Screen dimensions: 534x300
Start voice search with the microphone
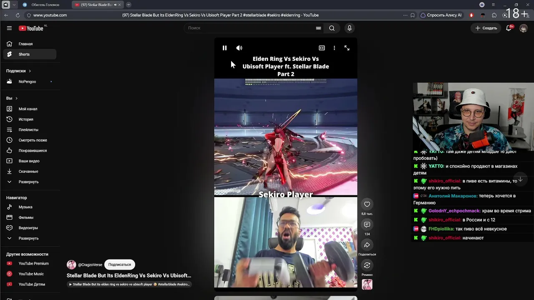click(x=350, y=28)
